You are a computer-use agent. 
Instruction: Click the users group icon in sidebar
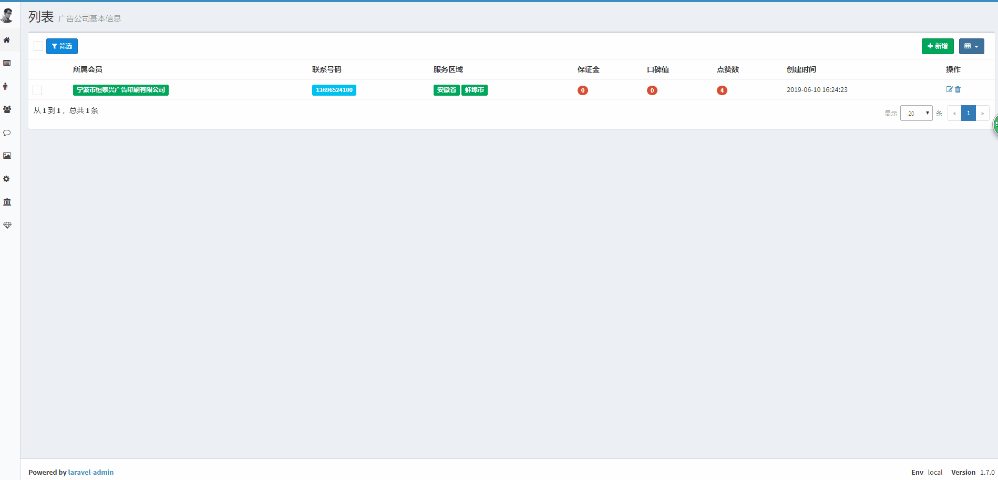click(7, 110)
